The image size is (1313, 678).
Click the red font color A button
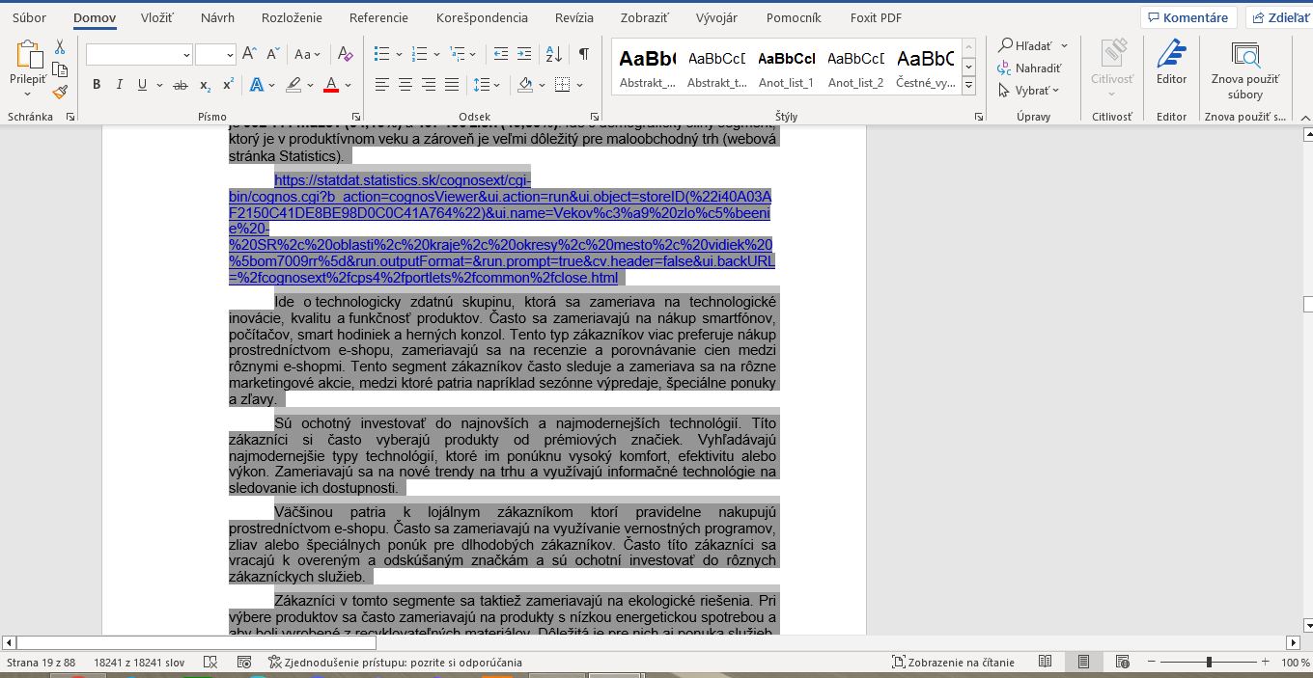(331, 85)
